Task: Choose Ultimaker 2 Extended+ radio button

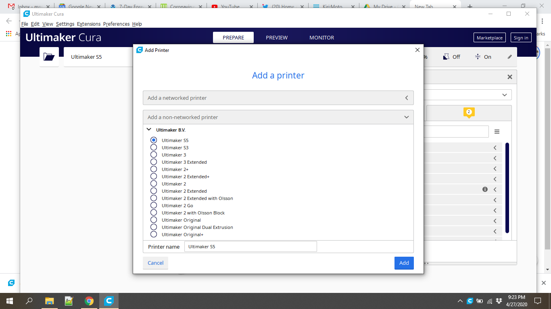Action: [x=154, y=176]
